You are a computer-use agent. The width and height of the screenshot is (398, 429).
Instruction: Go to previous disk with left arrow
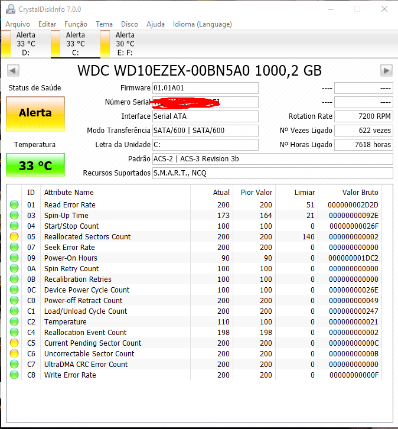[x=13, y=70]
